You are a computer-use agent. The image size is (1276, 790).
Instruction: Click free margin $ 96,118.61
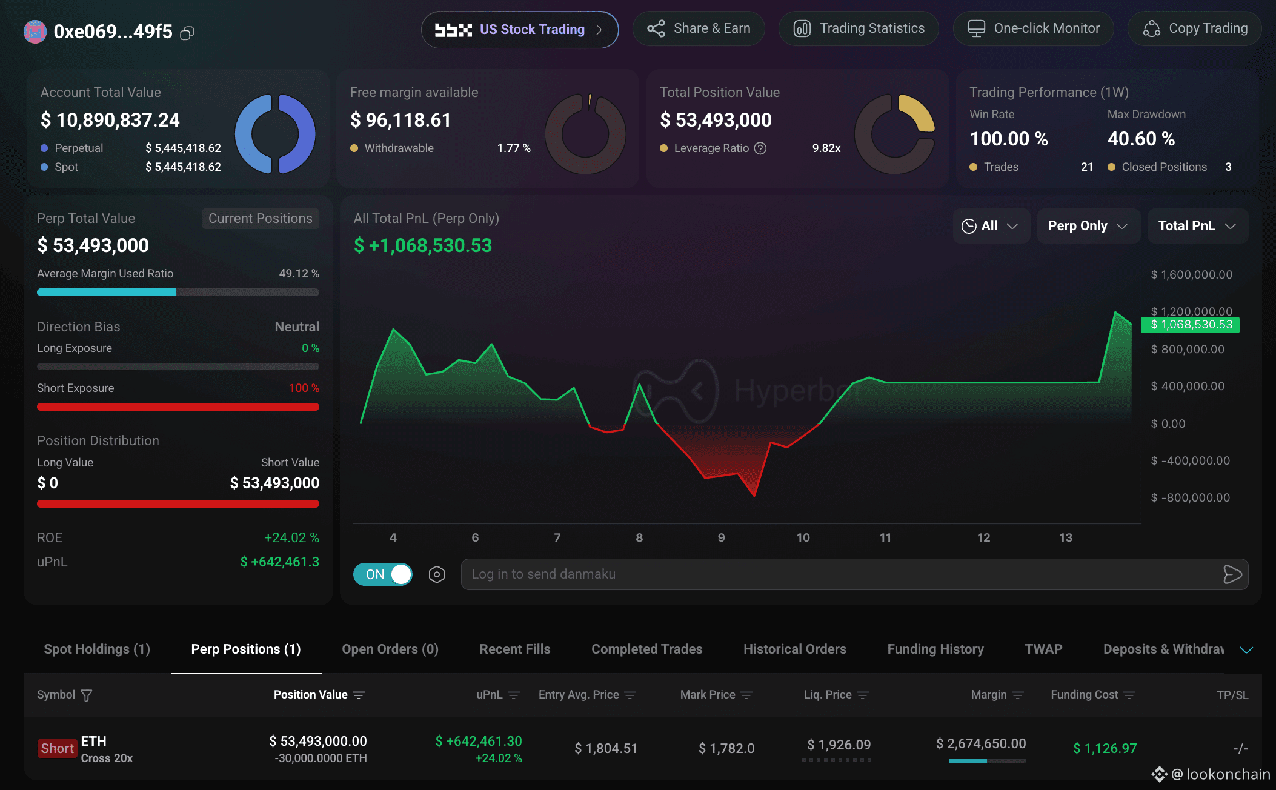tap(400, 120)
